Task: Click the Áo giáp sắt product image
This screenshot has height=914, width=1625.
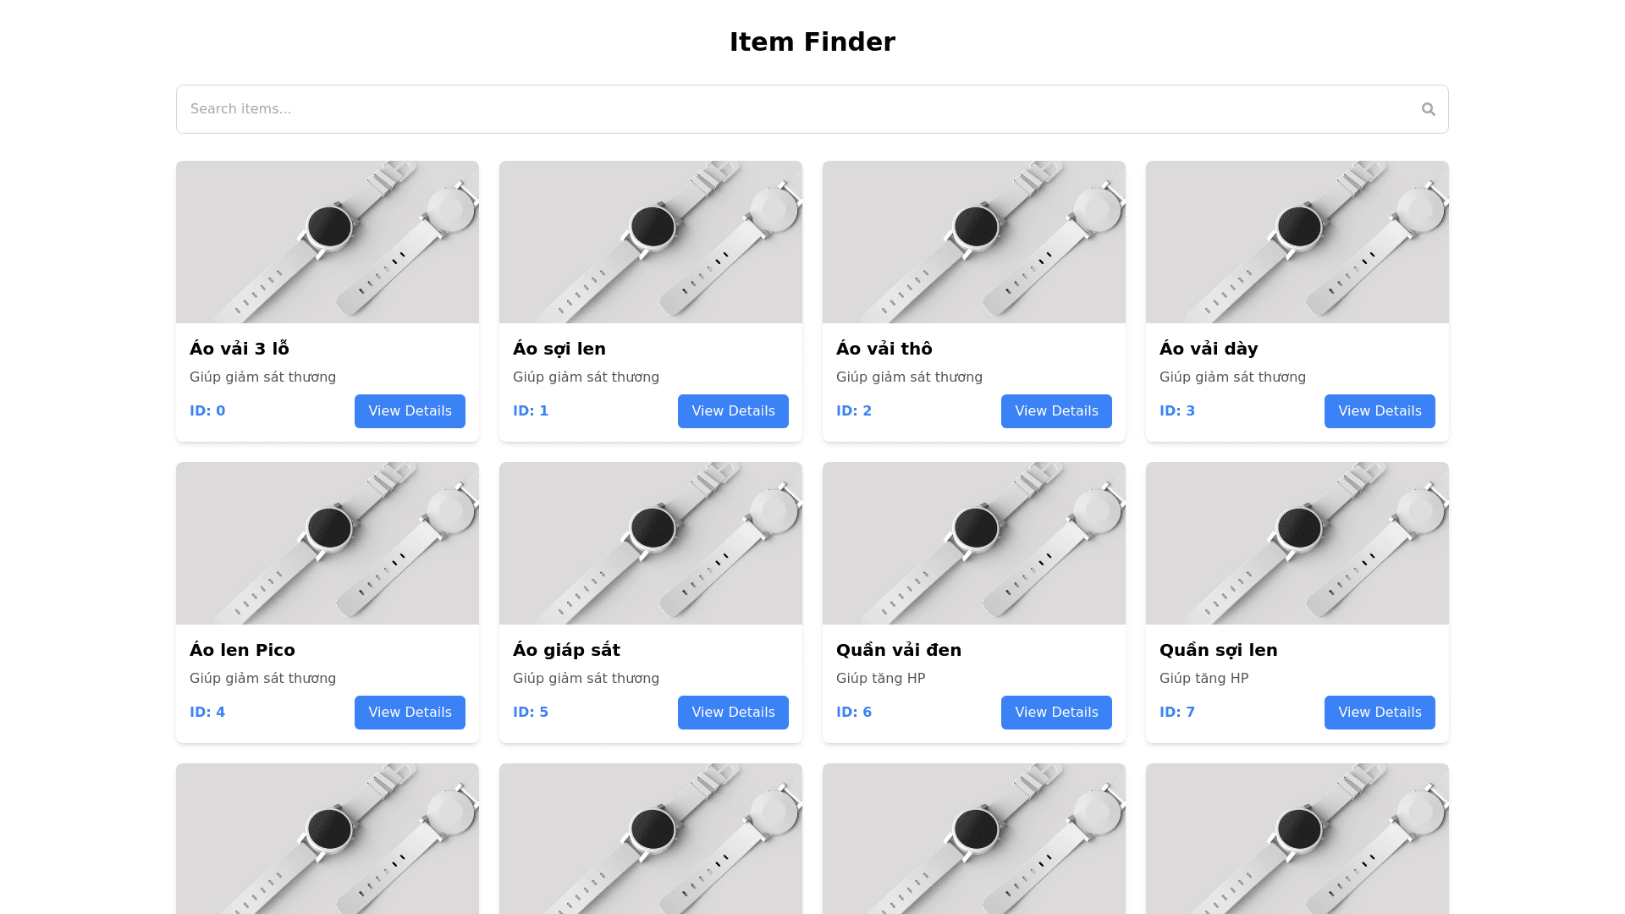Action: [651, 543]
